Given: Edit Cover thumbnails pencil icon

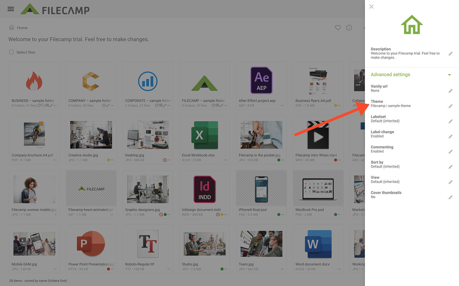Looking at the screenshot, I should (450, 197).
